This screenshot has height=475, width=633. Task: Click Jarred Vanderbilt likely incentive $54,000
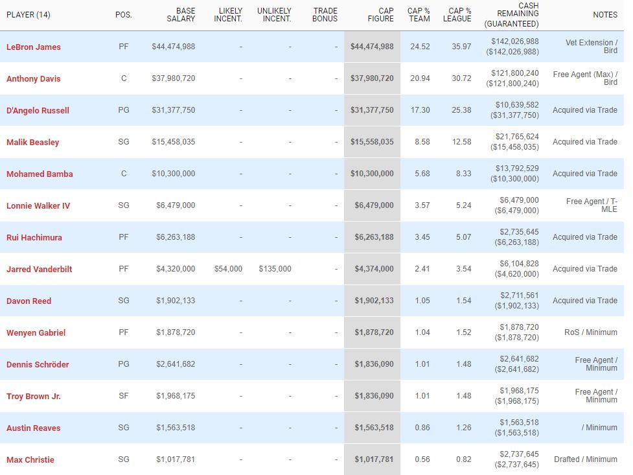pyautogui.click(x=228, y=268)
